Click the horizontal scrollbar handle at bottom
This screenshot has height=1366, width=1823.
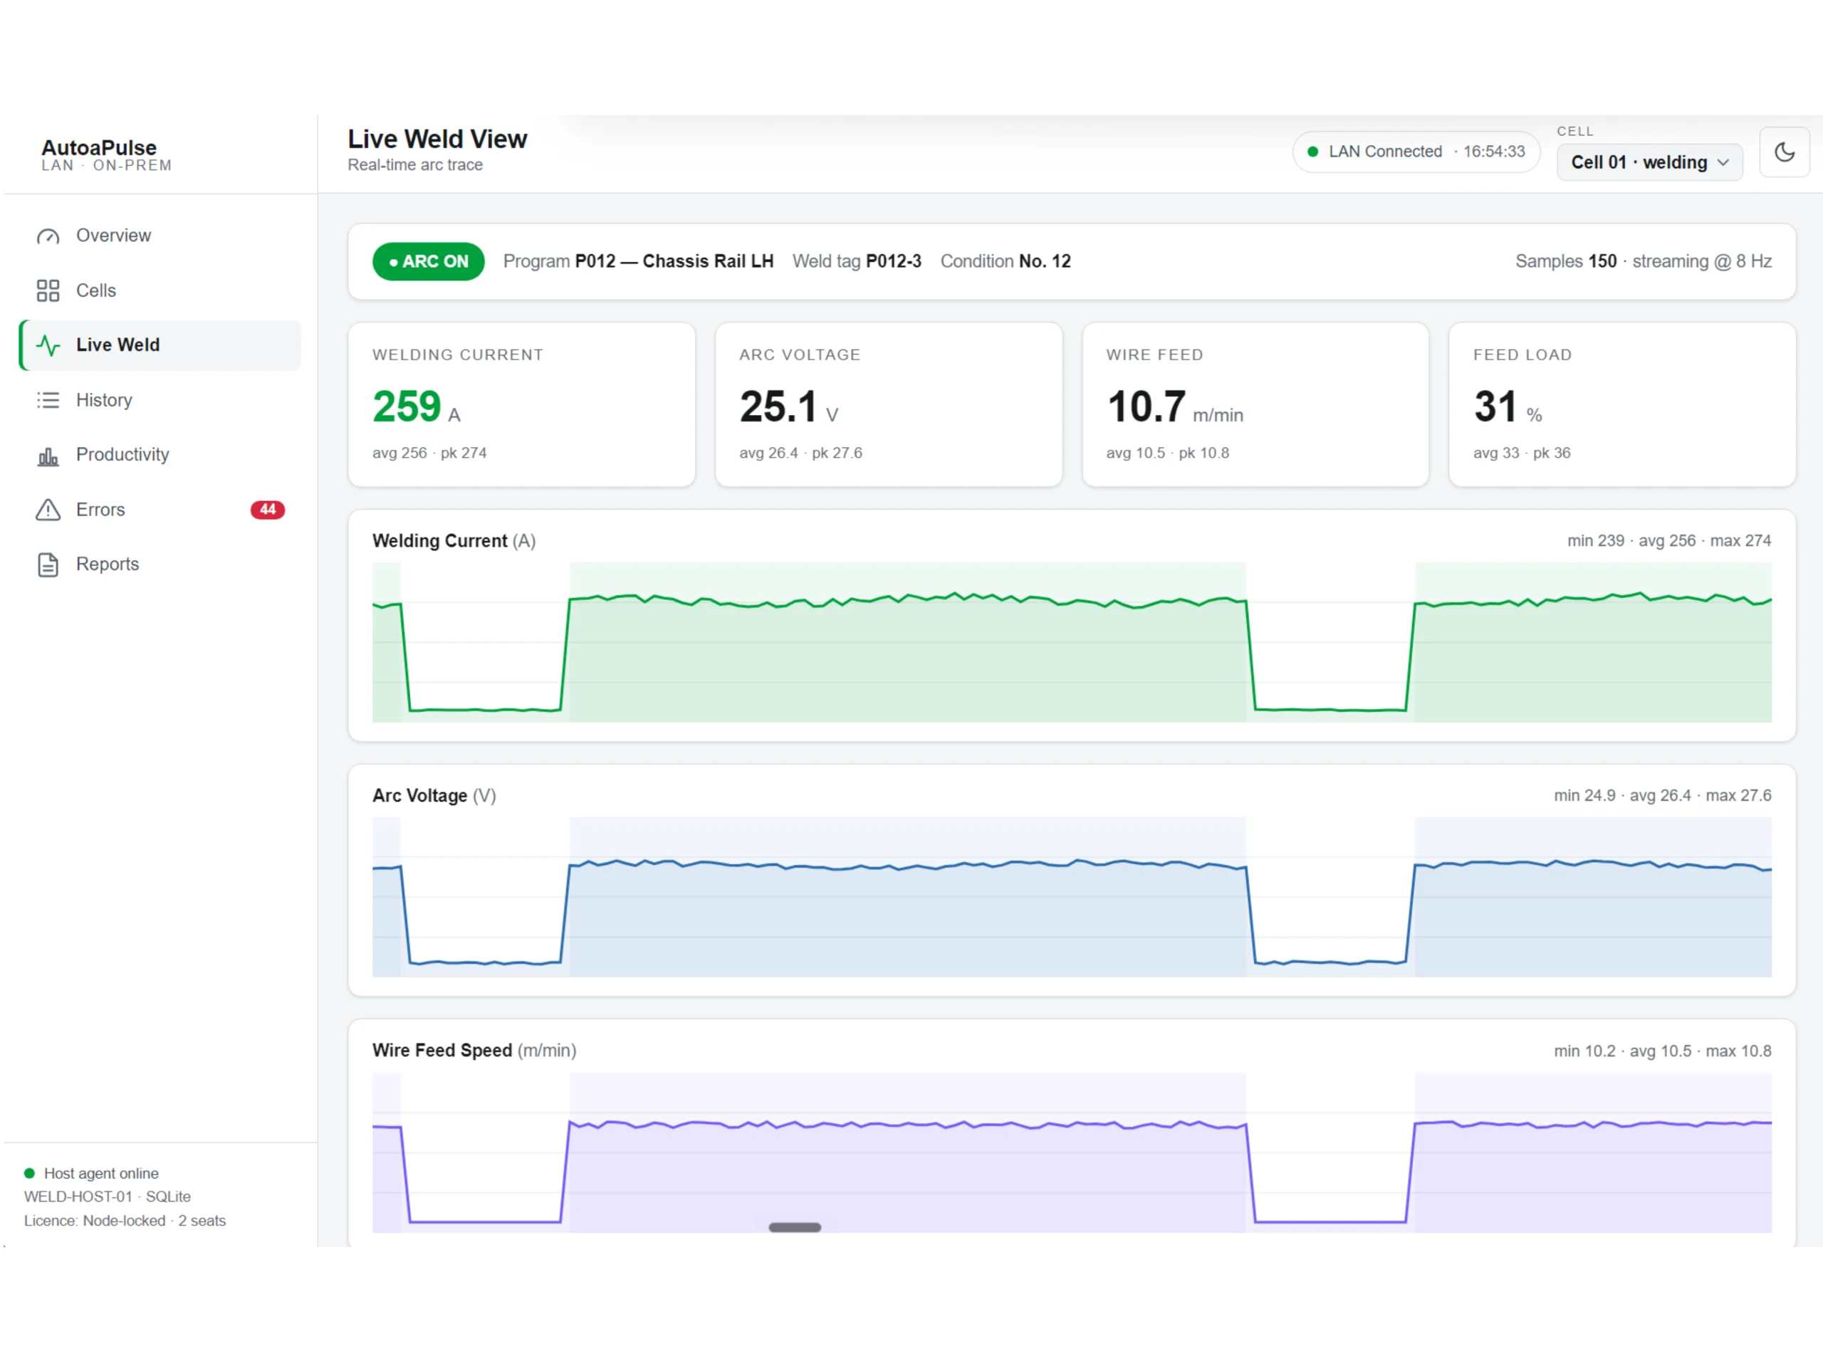point(795,1228)
